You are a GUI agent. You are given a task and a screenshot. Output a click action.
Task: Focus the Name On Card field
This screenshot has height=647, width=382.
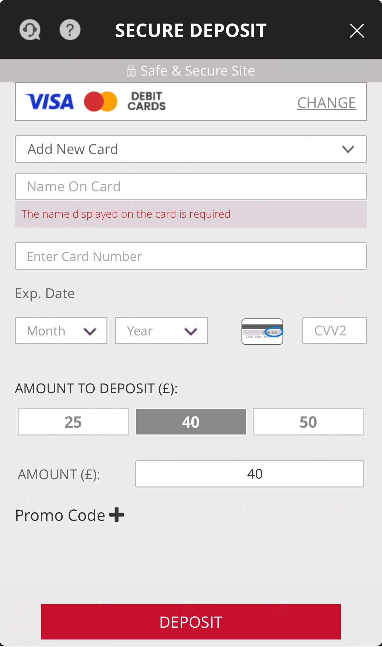click(191, 186)
